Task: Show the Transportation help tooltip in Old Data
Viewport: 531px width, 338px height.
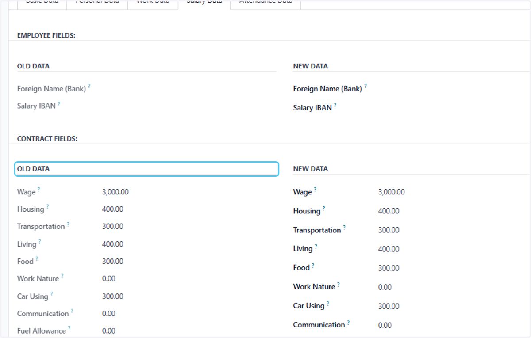Action: [x=68, y=224]
